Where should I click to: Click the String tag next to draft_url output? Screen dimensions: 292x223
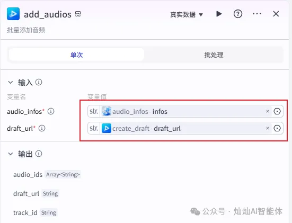click(50, 193)
